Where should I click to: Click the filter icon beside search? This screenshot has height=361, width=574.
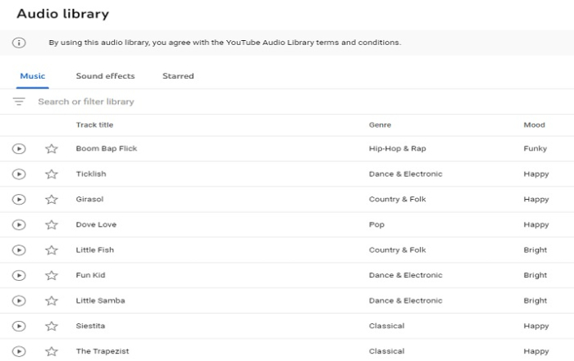[x=19, y=102]
